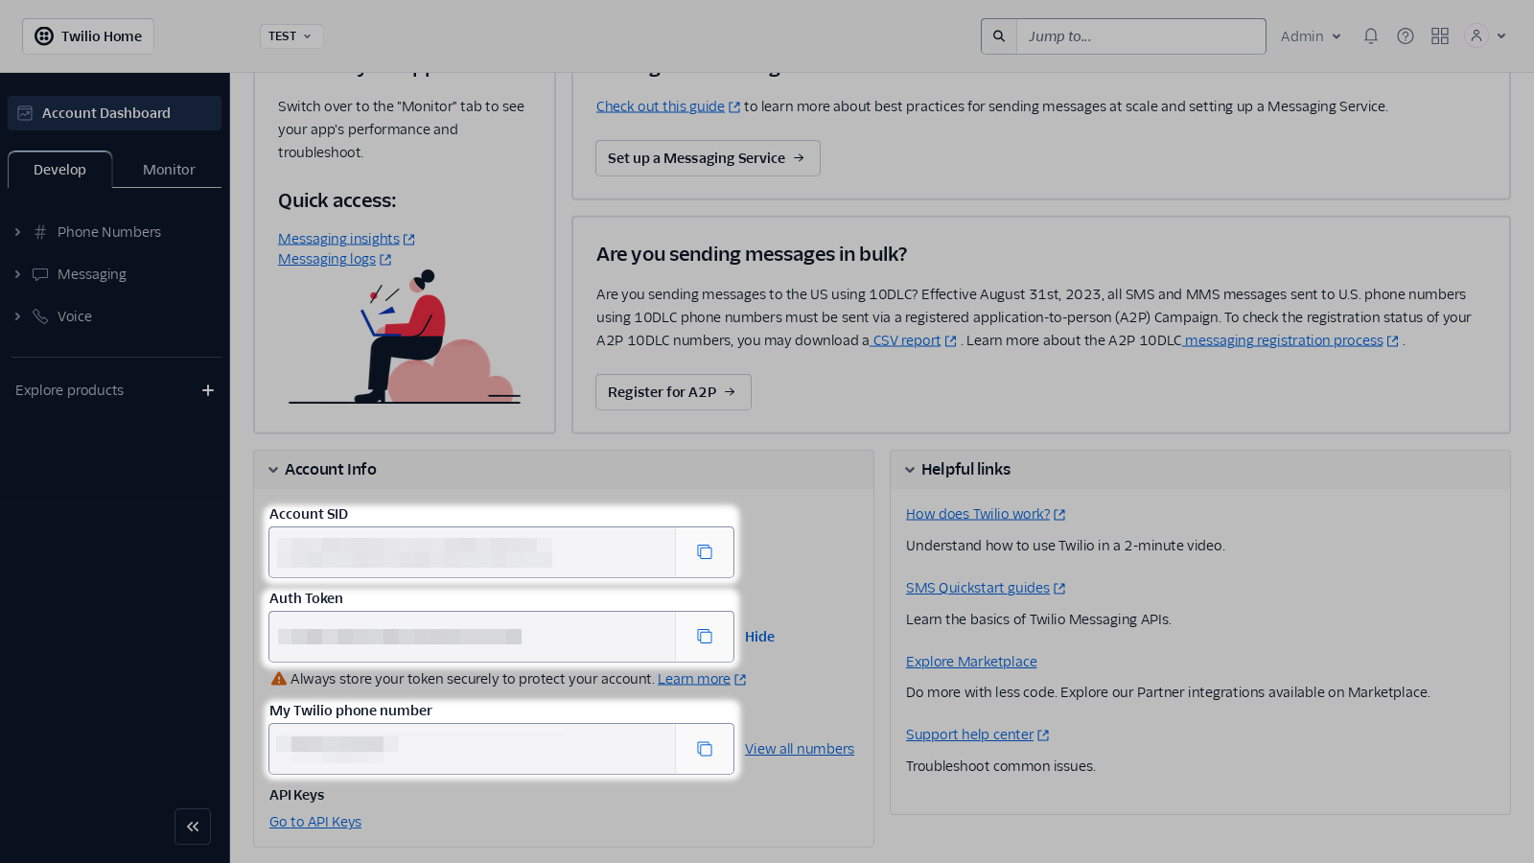This screenshot has width=1534, height=863.
Task: Click the Voice phone icon
Action: (40, 316)
